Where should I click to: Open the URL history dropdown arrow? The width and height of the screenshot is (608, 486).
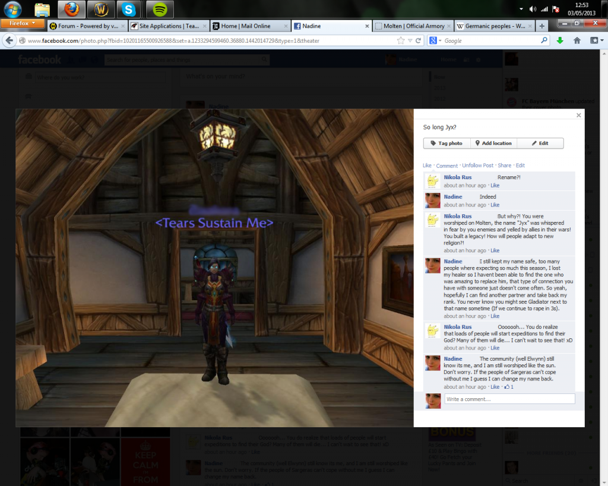[x=410, y=41]
